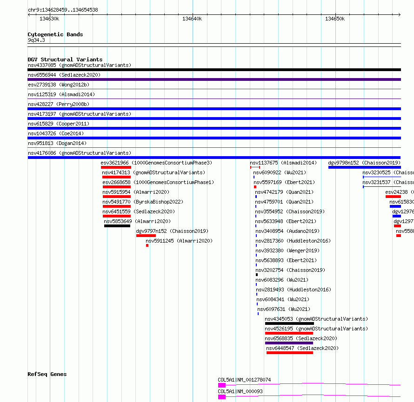Click the nsv4337085 gnomAD variant label

click(x=80, y=65)
